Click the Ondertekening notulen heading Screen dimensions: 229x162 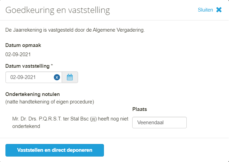(32, 94)
